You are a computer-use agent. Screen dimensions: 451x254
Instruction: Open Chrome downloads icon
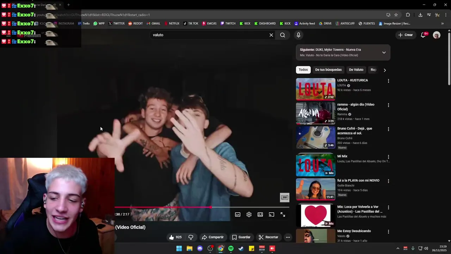tap(420, 15)
